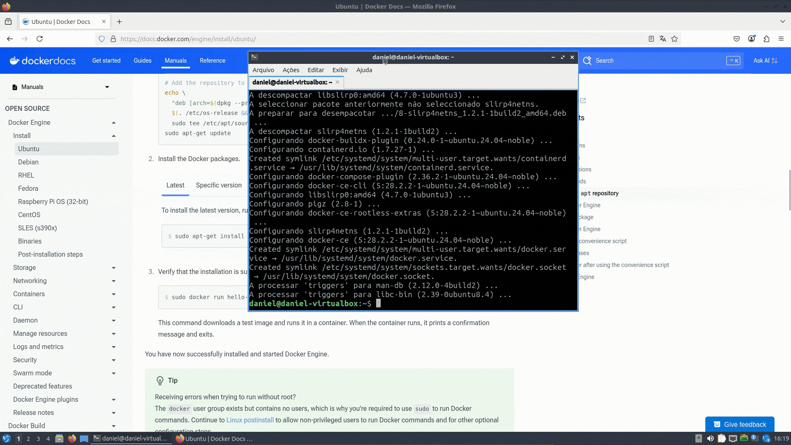
Task: Click the dockerdocs logo
Action: pos(43,61)
